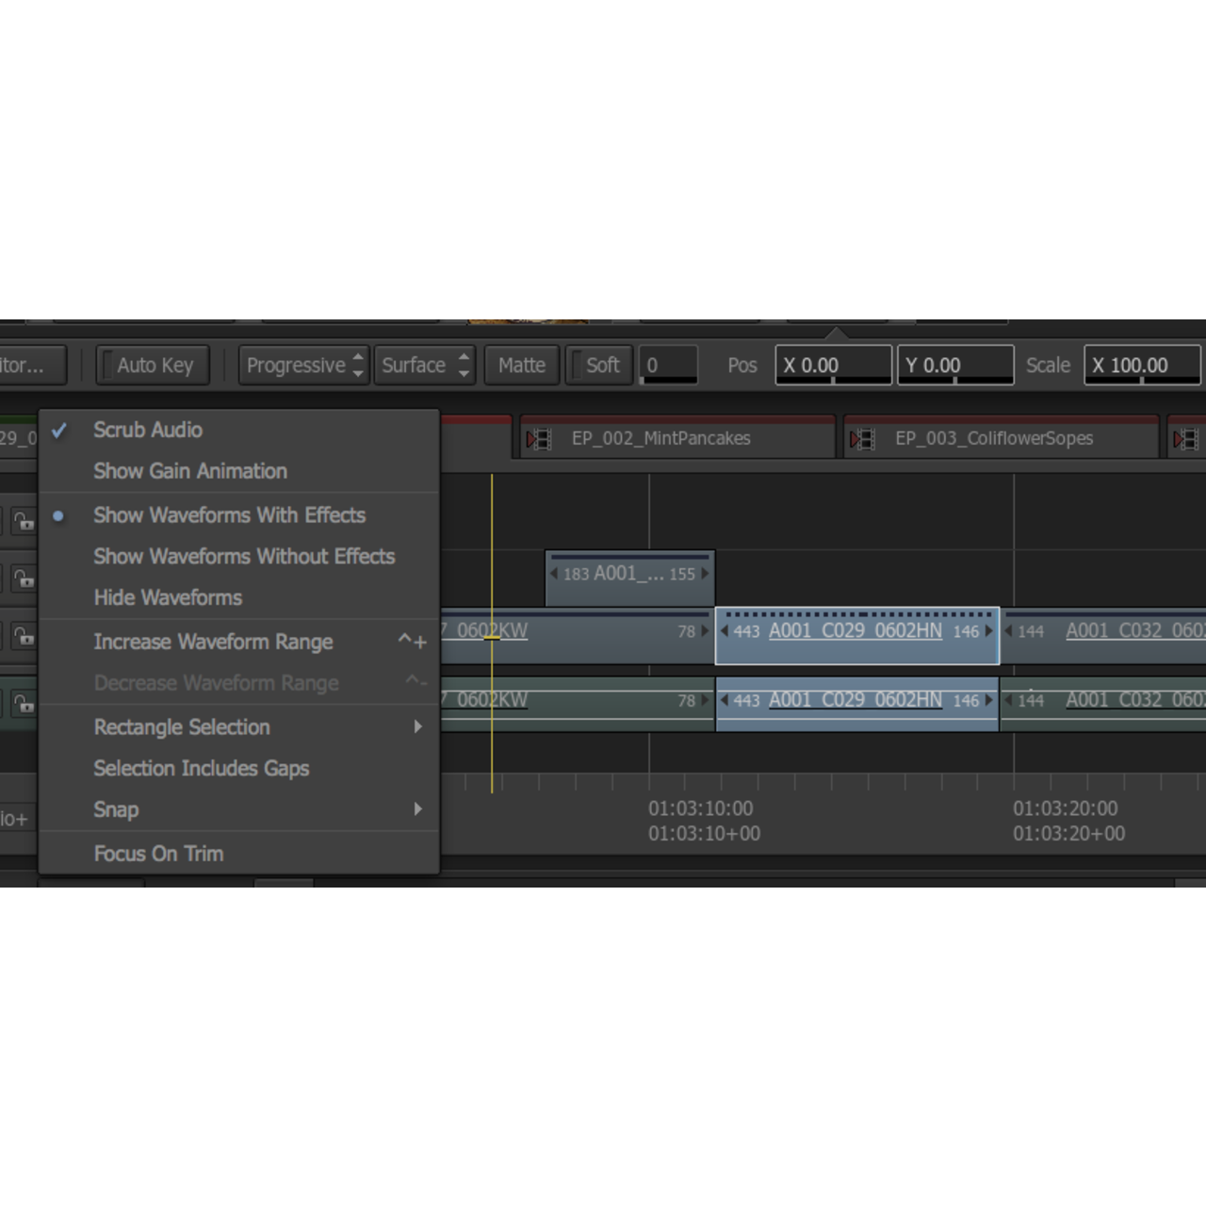Expand the Rectangle Selection submenu

point(181,726)
